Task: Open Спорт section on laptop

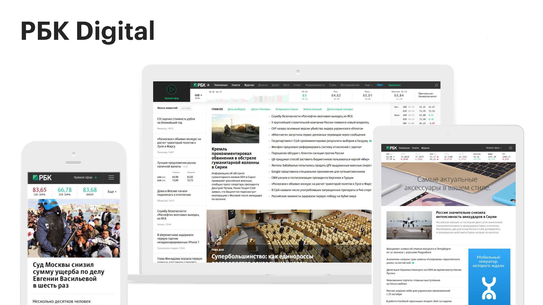Action: pos(297,85)
